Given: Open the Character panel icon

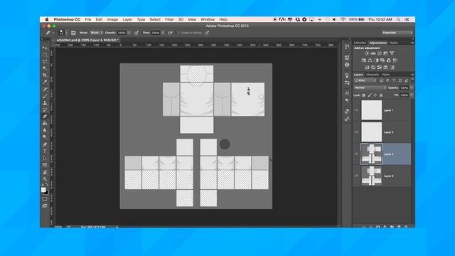Looking at the screenshot, I should (347, 93).
